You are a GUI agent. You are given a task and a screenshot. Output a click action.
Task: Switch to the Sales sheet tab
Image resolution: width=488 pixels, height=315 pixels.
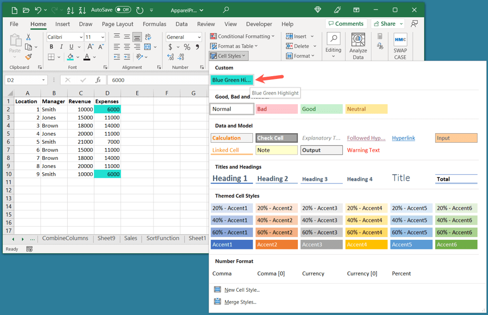pyautogui.click(x=131, y=238)
